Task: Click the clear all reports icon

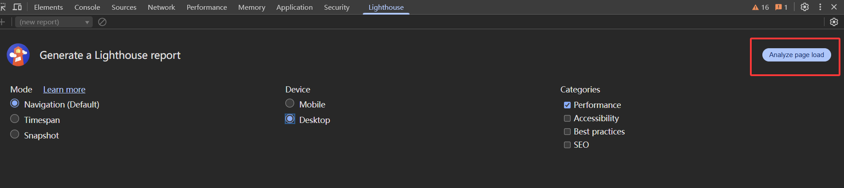Action: (x=102, y=22)
